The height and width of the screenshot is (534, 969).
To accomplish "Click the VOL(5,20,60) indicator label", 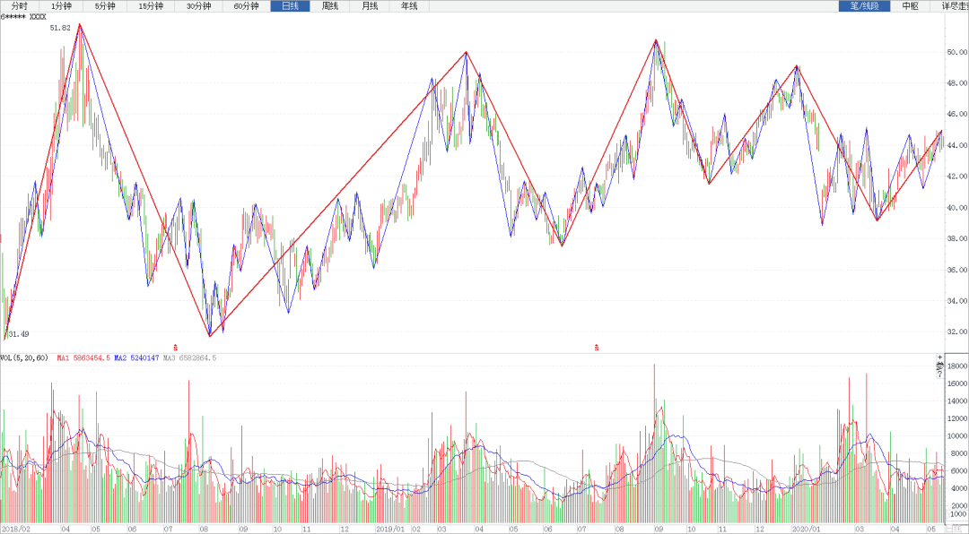I will point(25,358).
